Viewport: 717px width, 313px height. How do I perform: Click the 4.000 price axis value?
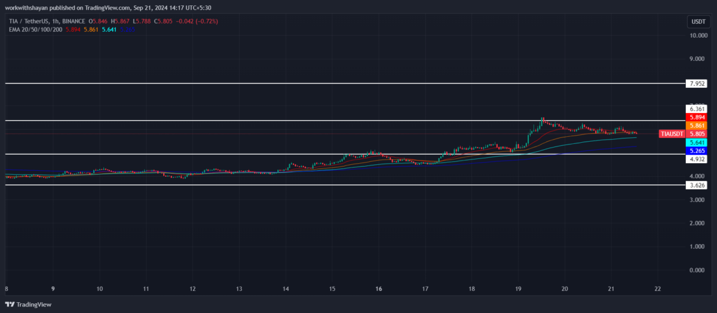698,176
